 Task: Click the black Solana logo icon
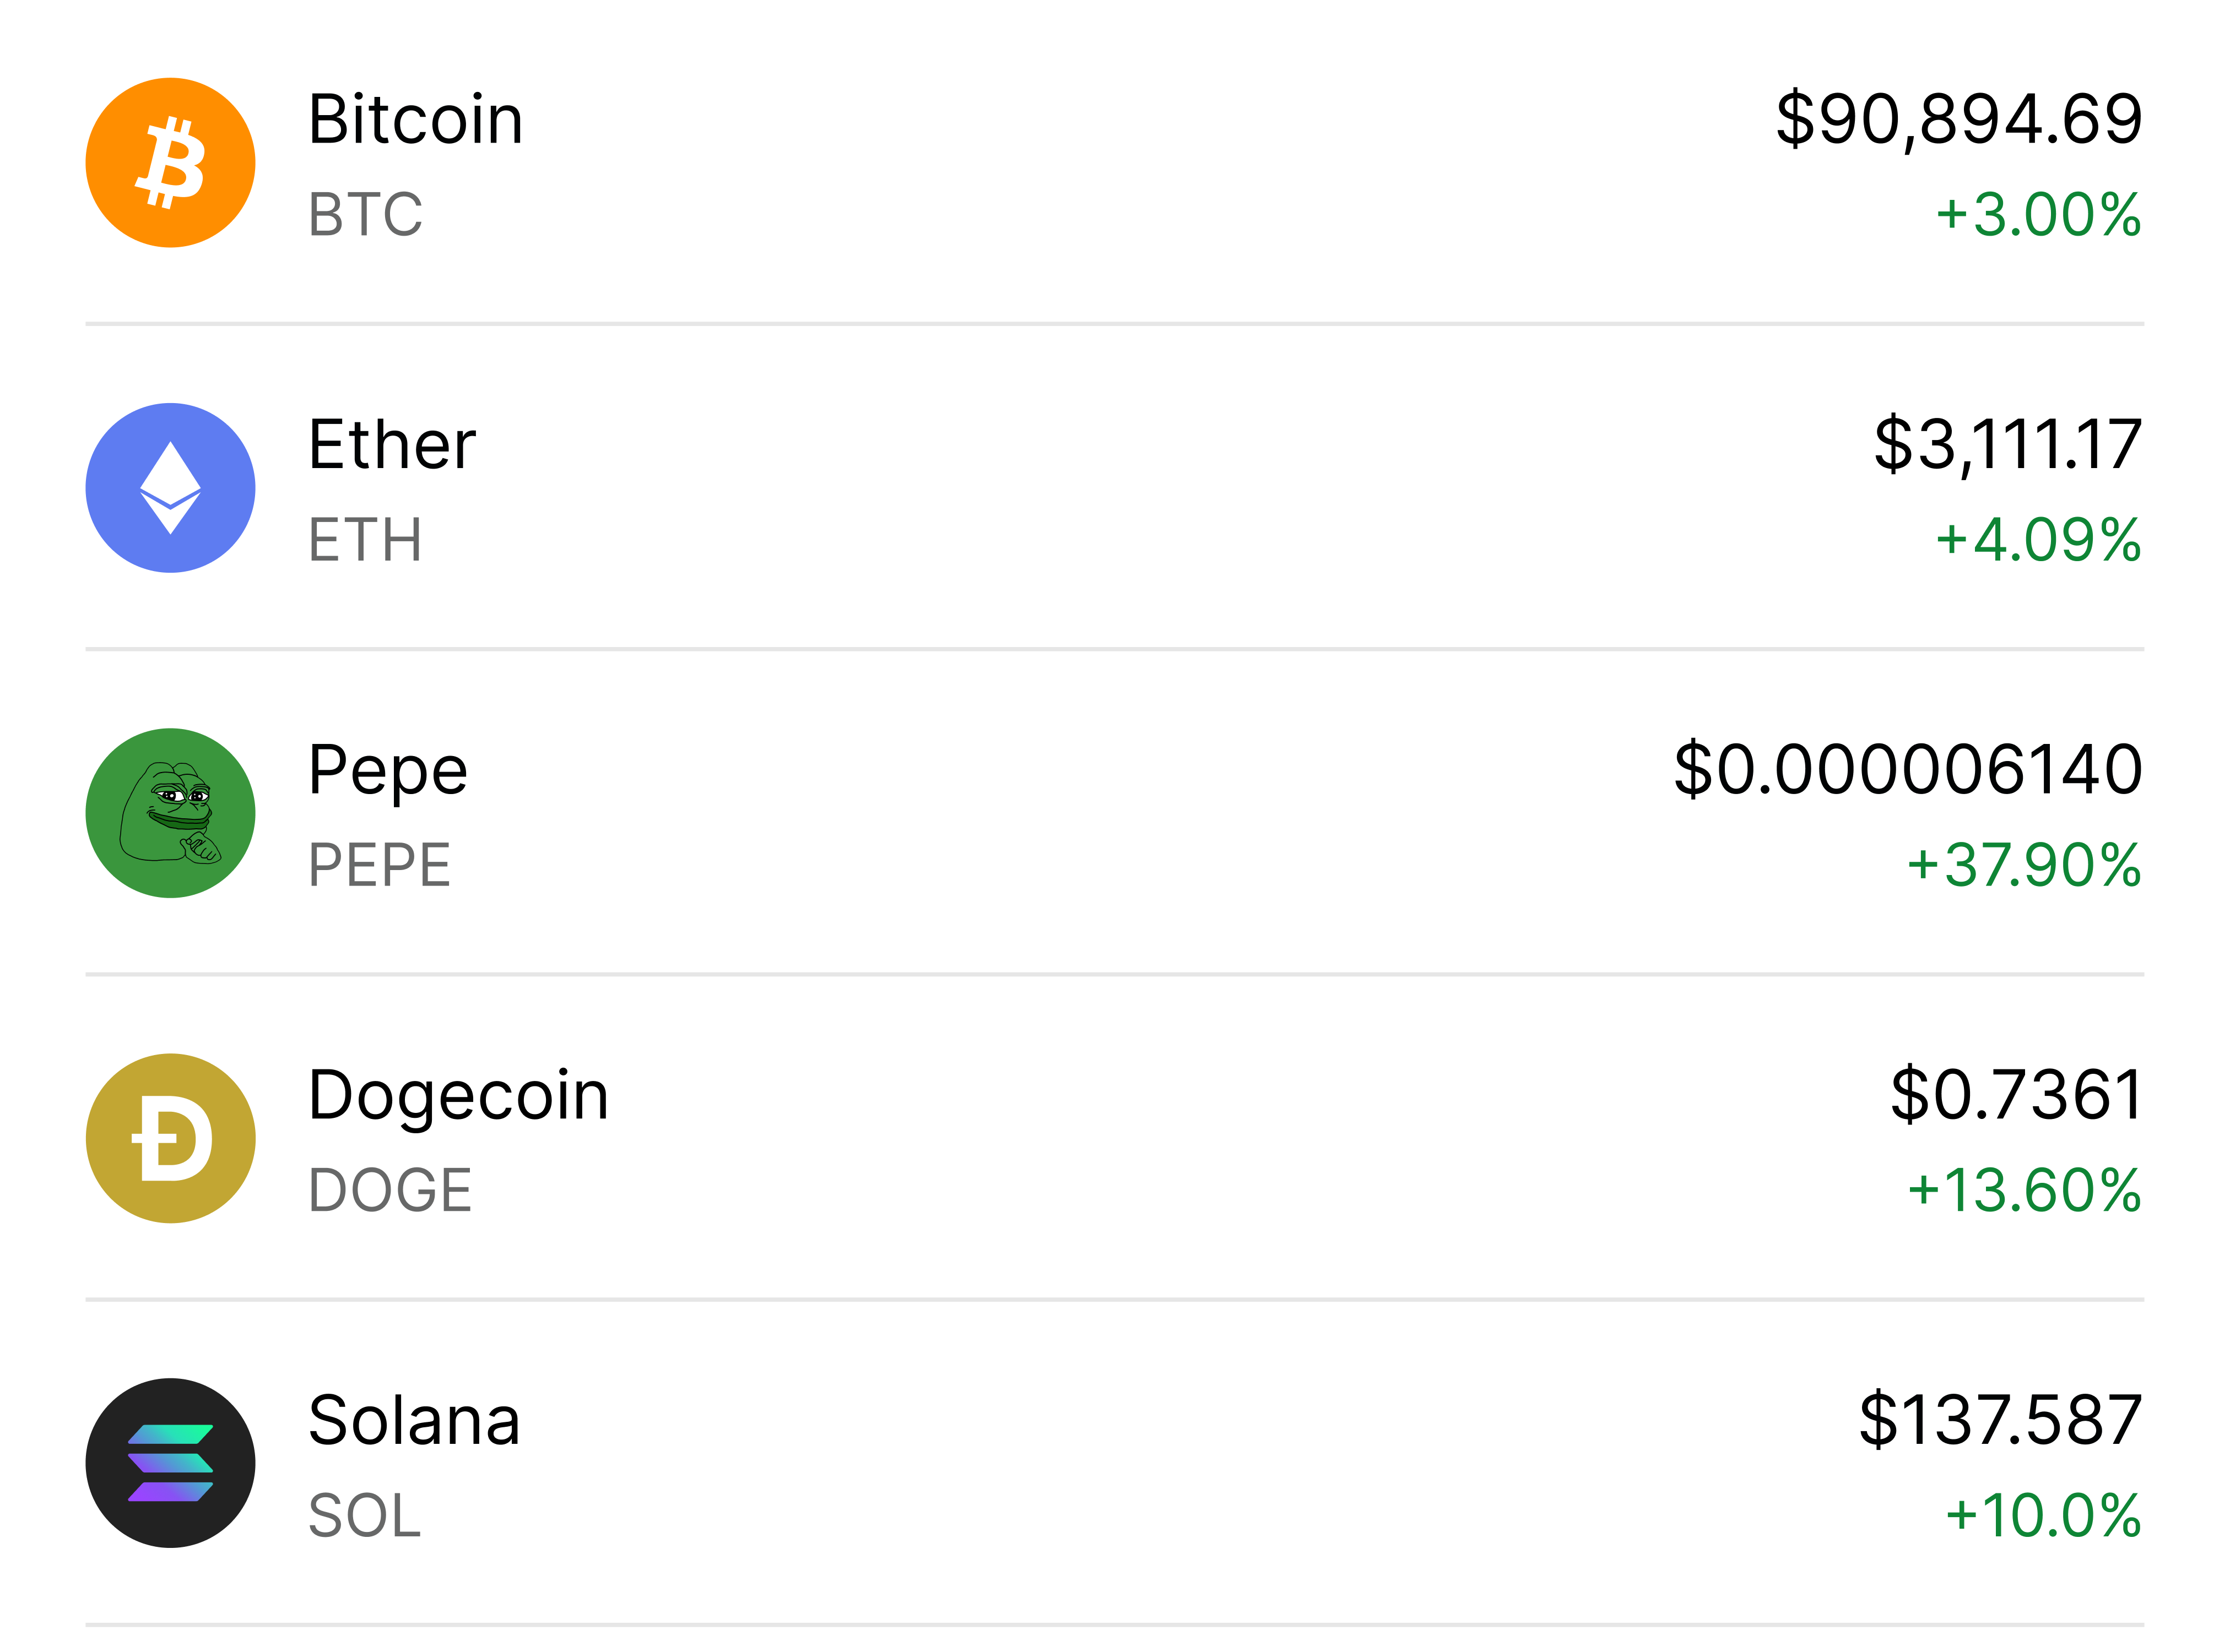(x=170, y=1463)
